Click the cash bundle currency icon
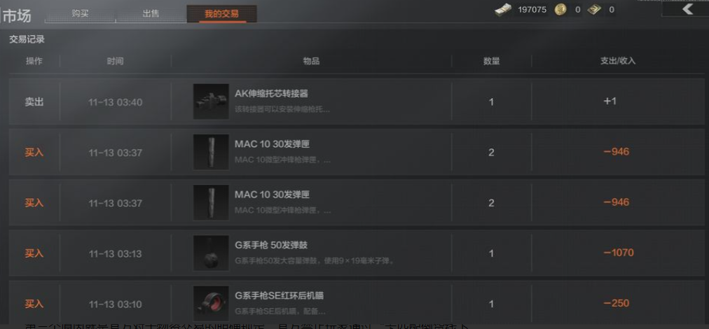The height and width of the screenshot is (329, 709). click(x=503, y=10)
